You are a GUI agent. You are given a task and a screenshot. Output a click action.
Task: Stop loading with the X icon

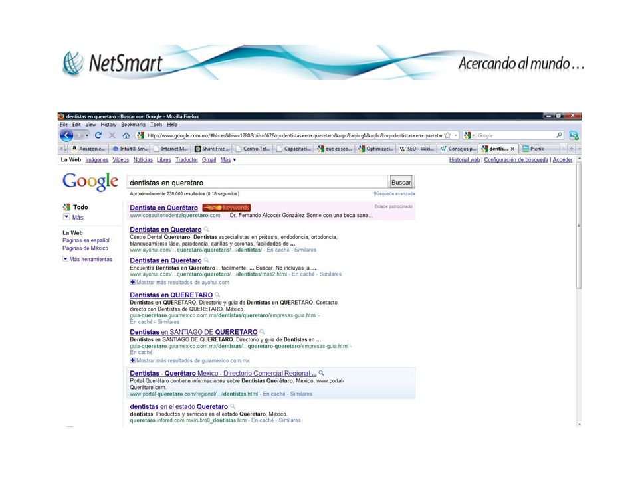point(112,135)
